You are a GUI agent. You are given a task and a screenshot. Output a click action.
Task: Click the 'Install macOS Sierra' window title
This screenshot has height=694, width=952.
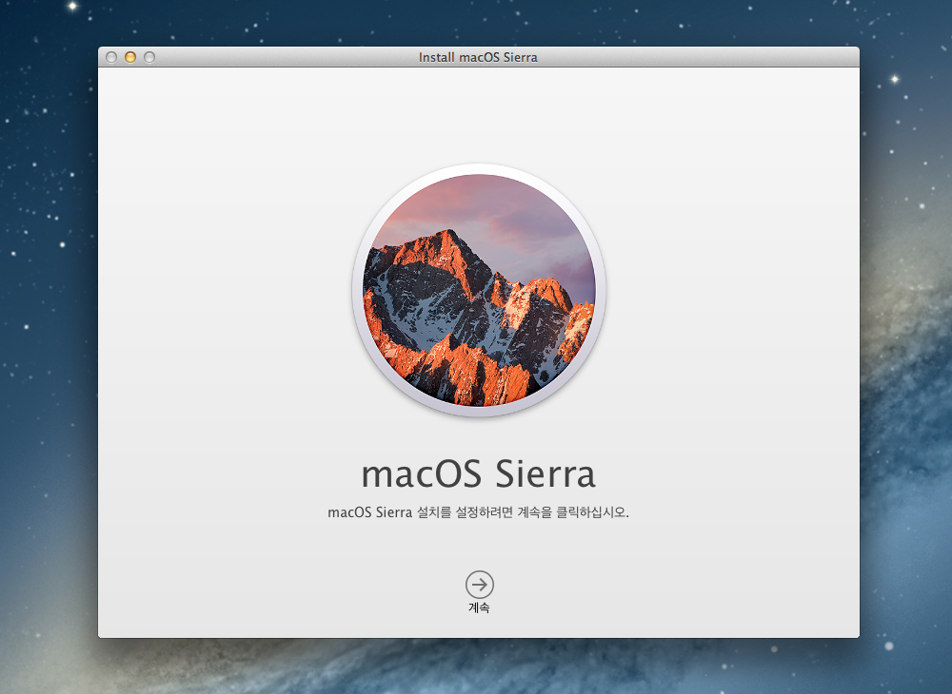(479, 57)
